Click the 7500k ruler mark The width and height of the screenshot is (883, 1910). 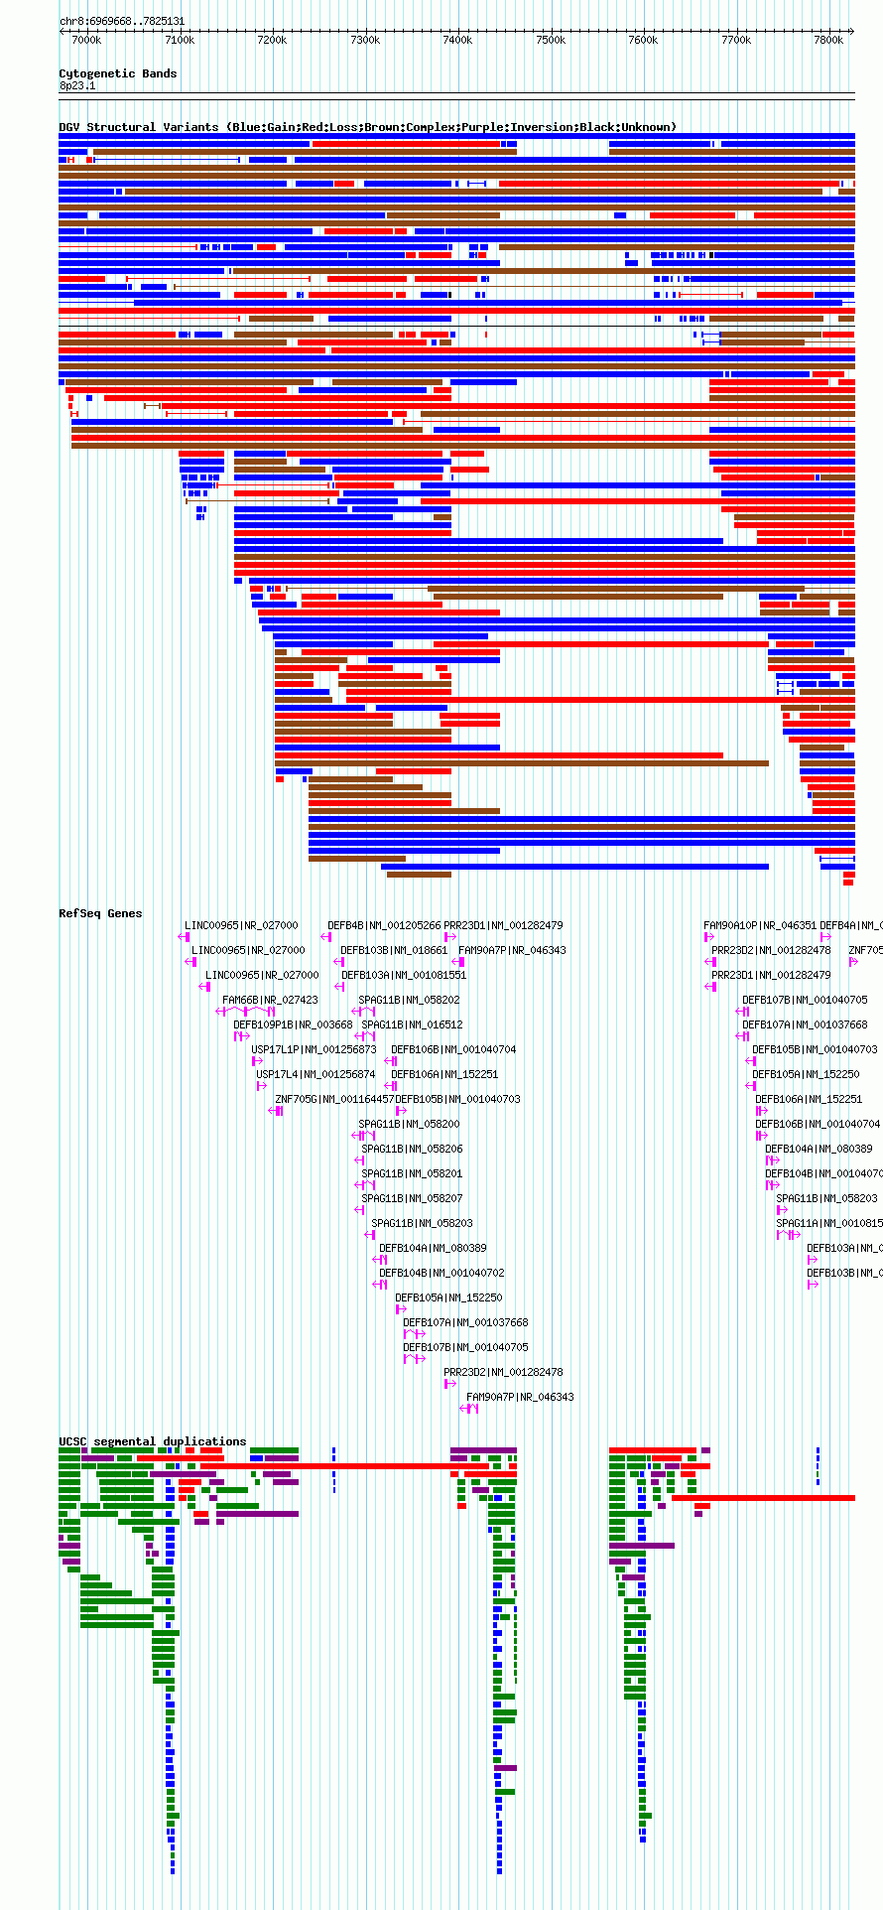(551, 40)
